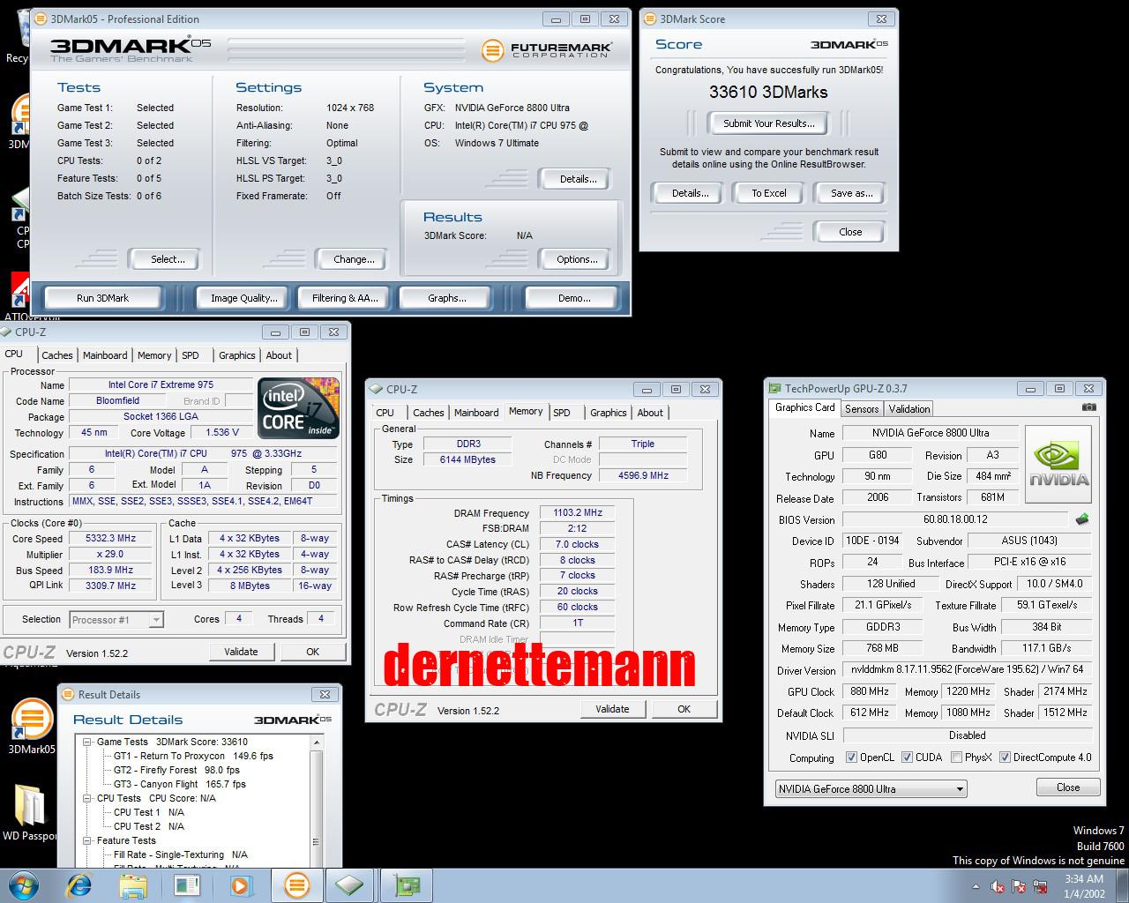Open About tab in left CPU-Z window
This screenshot has width=1129, height=903.
tap(279, 355)
